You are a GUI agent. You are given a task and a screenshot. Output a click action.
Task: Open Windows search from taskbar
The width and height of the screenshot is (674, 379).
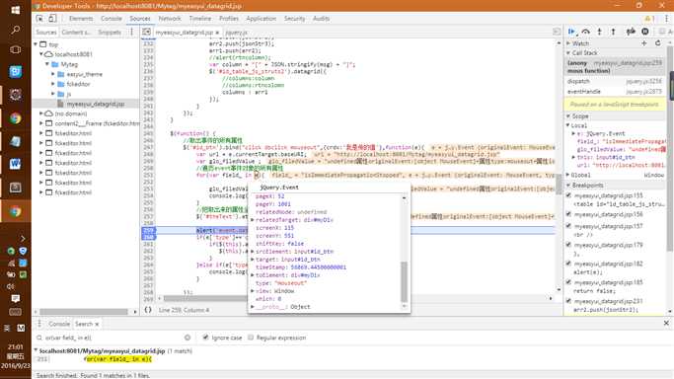(16, 30)
